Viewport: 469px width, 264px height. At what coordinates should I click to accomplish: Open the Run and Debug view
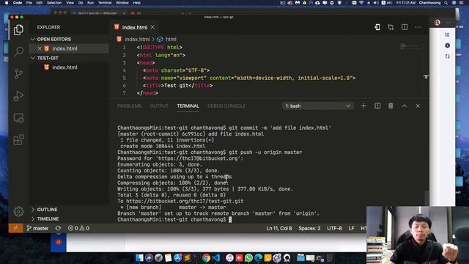[x=18, y=96]
